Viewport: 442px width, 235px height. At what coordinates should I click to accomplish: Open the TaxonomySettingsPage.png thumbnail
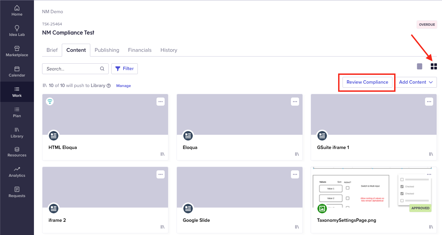(x=374, y=187)
